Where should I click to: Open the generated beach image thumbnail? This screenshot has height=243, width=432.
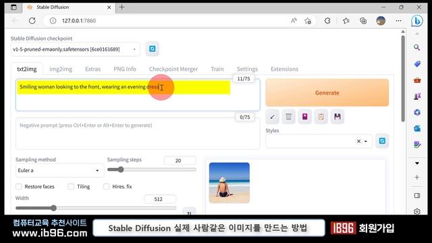point(230,183)
